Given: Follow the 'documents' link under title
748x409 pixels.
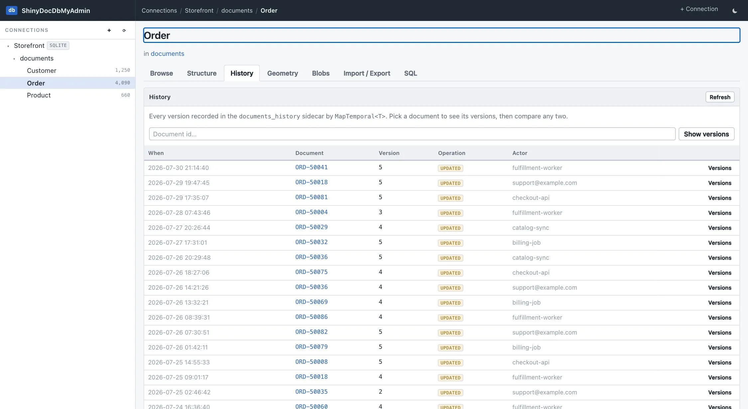Looking at the screenshot, I should coord(167,54).
